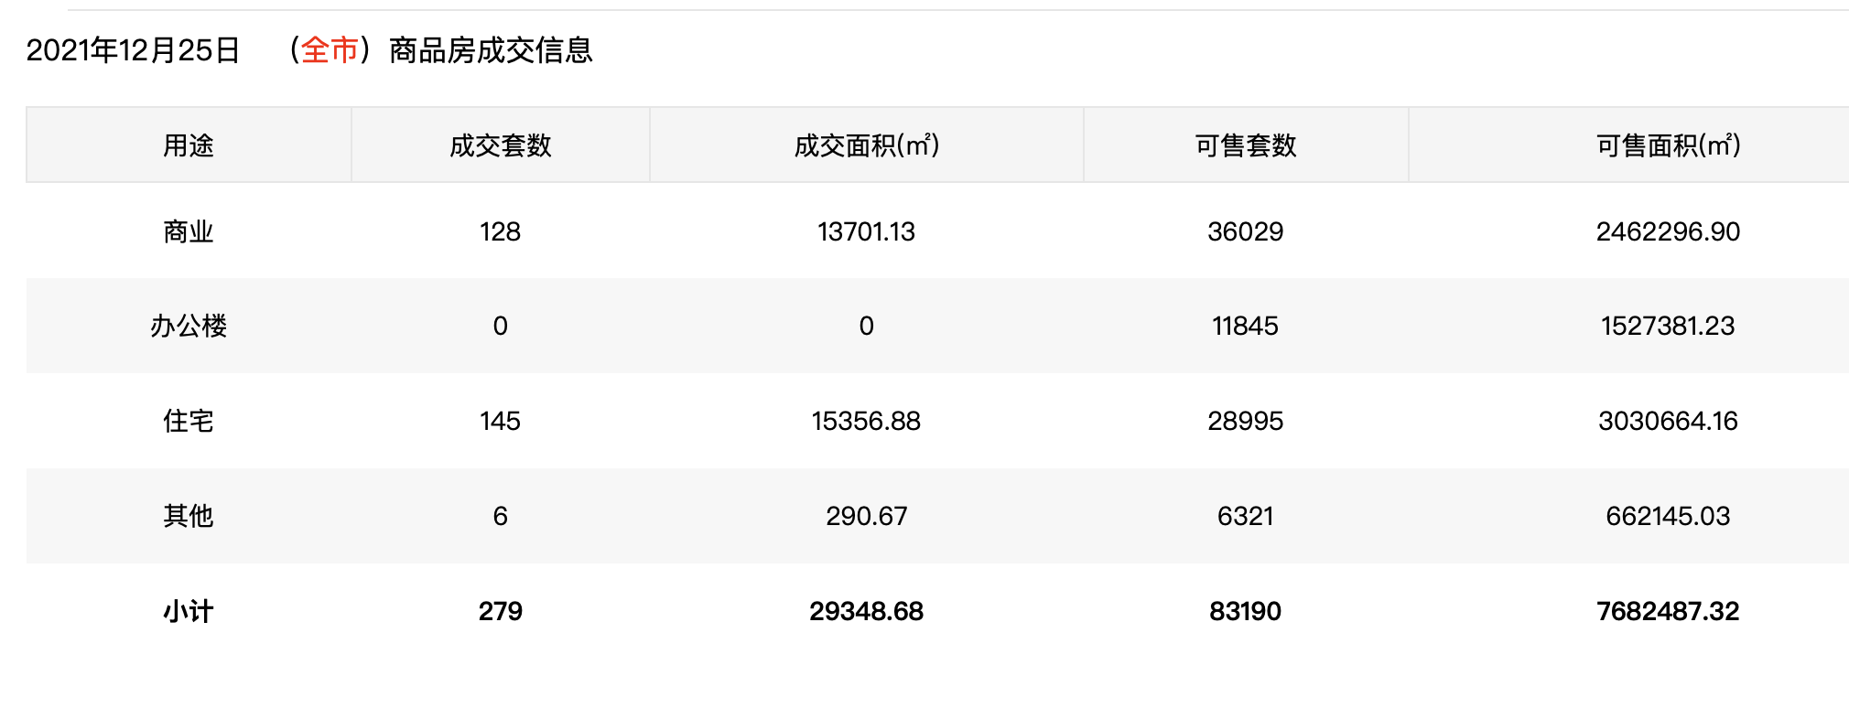Click the 小计 subtotal row label

[x=189, y=611]
